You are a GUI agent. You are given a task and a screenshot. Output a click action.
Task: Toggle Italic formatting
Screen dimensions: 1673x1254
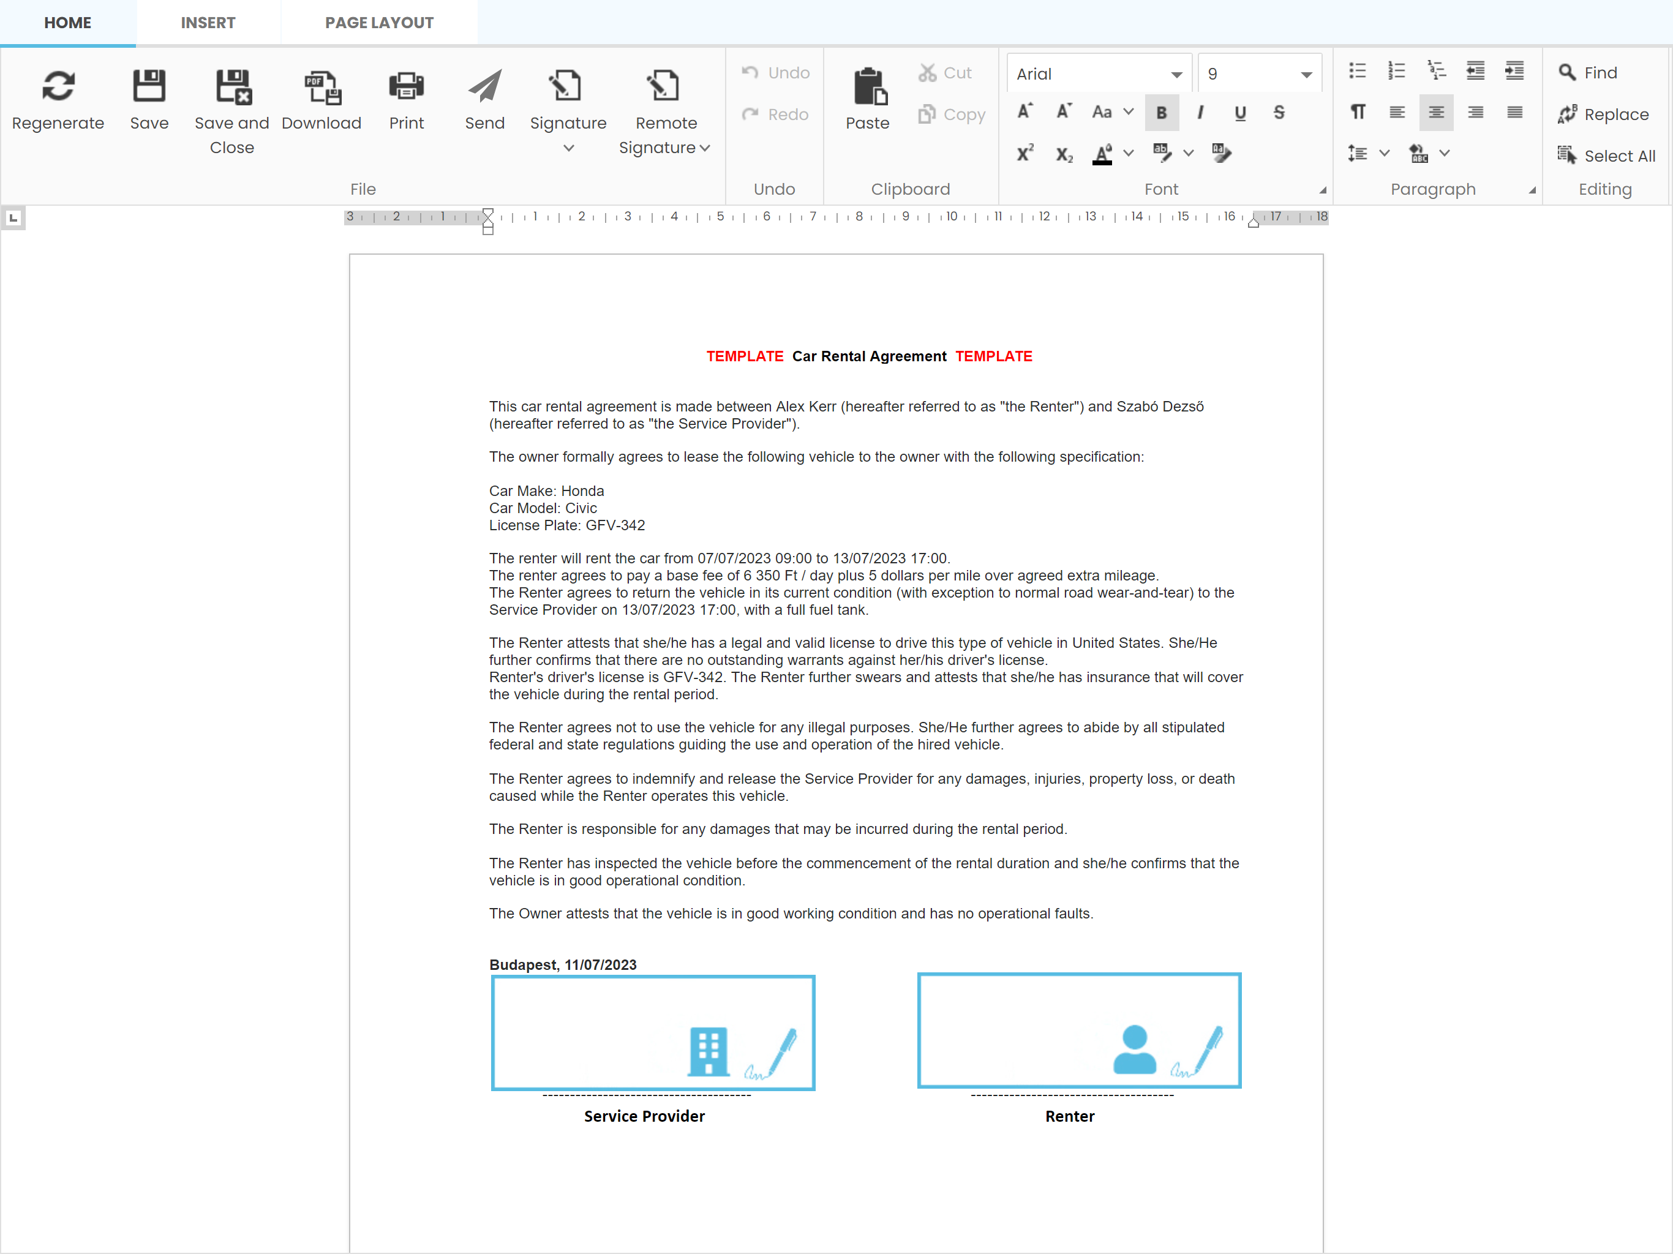[x=1200, y=113]
